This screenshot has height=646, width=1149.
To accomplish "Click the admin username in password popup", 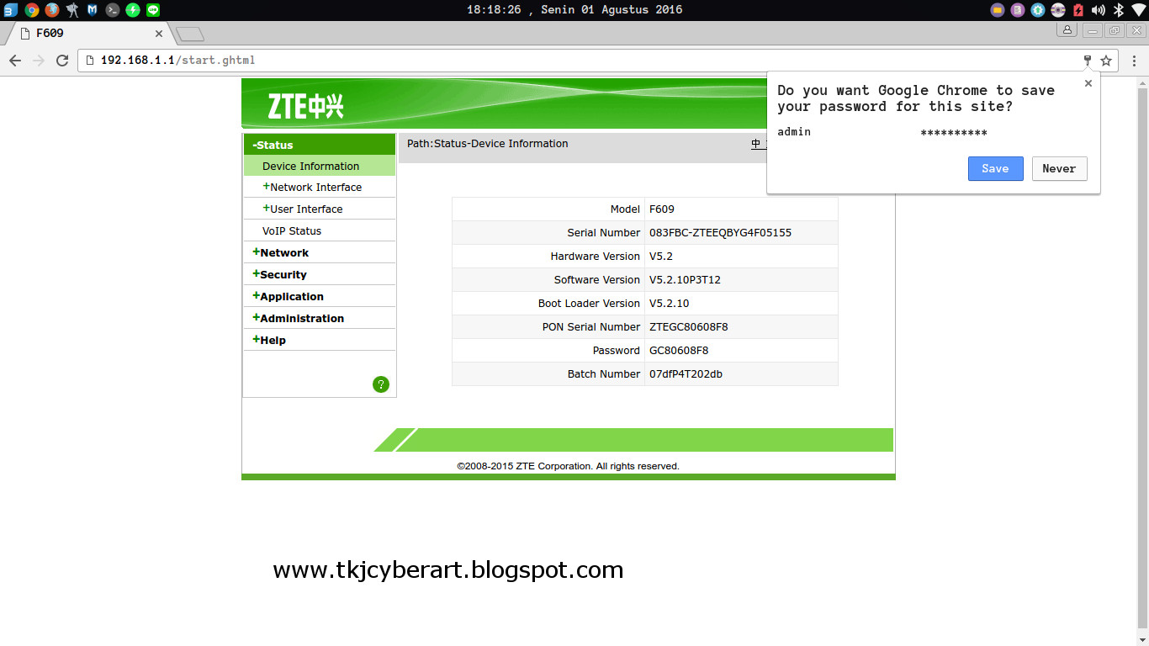I will [794, 132].
